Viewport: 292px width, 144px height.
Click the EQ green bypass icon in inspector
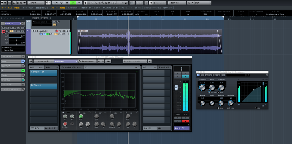pyautogui.click(x=23, y=70)
